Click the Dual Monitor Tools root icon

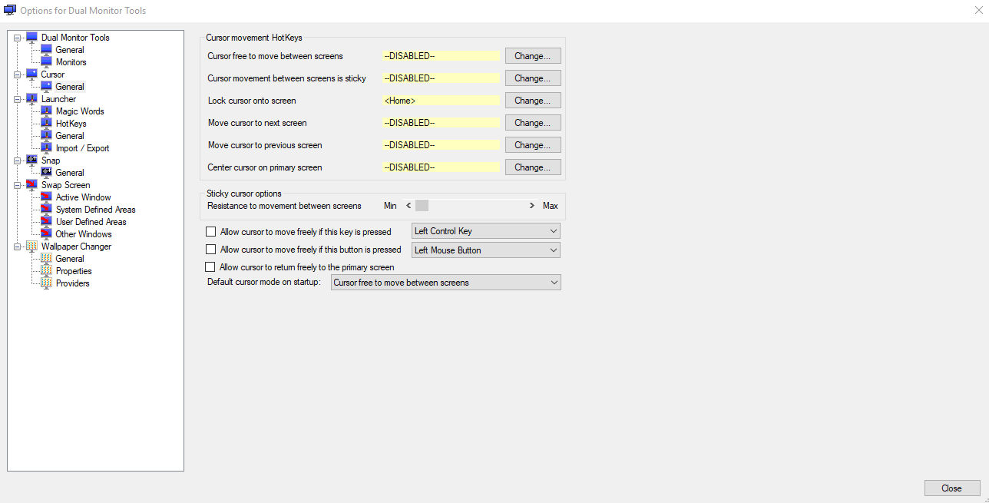(x=31, y=38)
